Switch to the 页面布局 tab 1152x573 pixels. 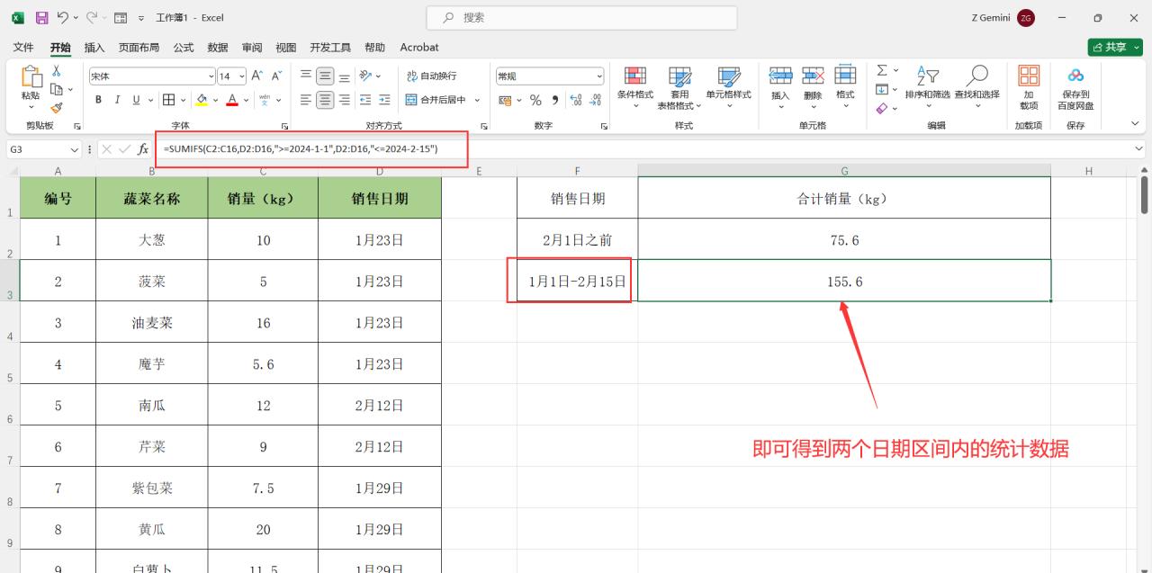139,47
